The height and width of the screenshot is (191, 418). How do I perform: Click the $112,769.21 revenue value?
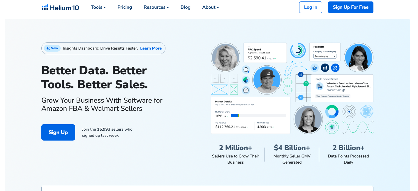[225, 127]
